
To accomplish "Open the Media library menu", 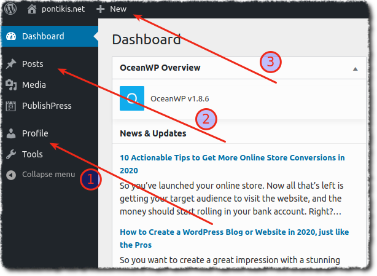I will click(34, 85).
